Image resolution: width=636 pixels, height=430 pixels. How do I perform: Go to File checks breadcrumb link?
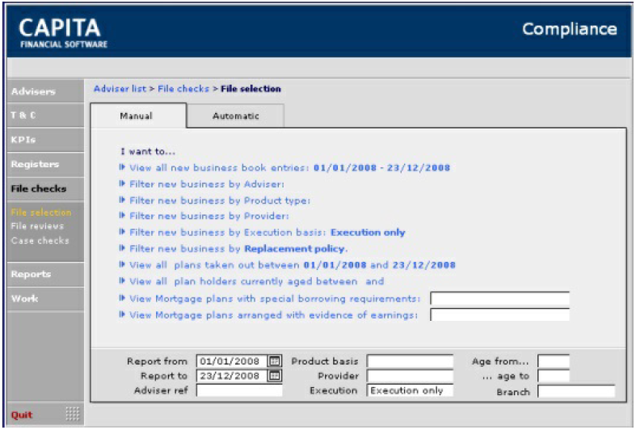pos(183,88)
